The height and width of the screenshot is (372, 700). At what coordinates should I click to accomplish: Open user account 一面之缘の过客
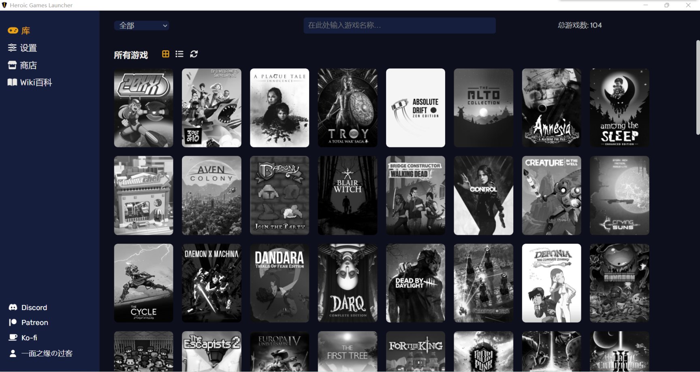pyautogui.click(x=41, y=353)
